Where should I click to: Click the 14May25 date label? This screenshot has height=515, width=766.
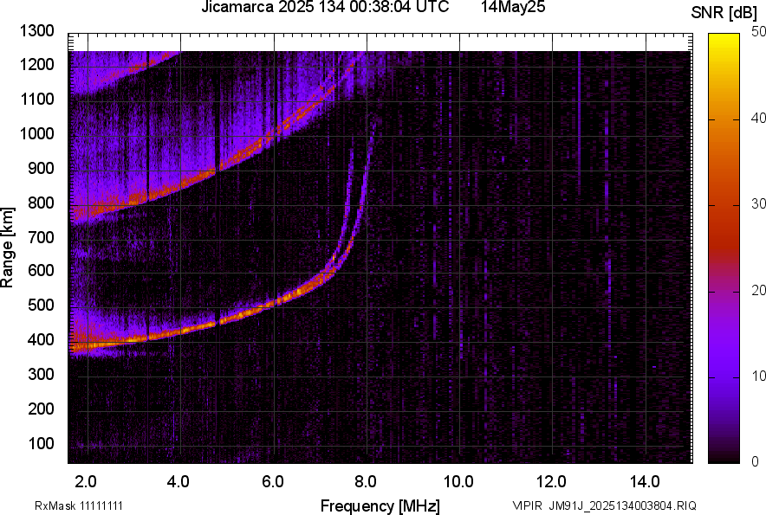pyautogui.click(x=513, y=7)
